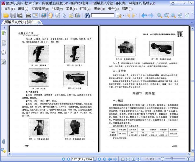Close the 图解艾灸疗法 document tab

coord(39,23)
